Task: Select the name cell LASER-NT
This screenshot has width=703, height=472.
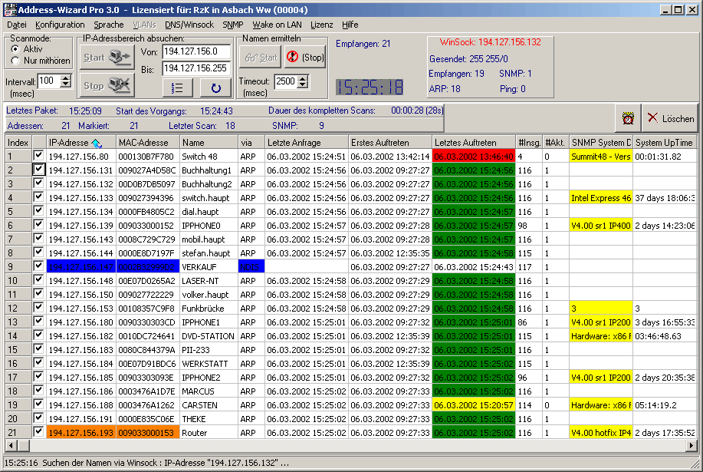Action: [x=209, y=281]
